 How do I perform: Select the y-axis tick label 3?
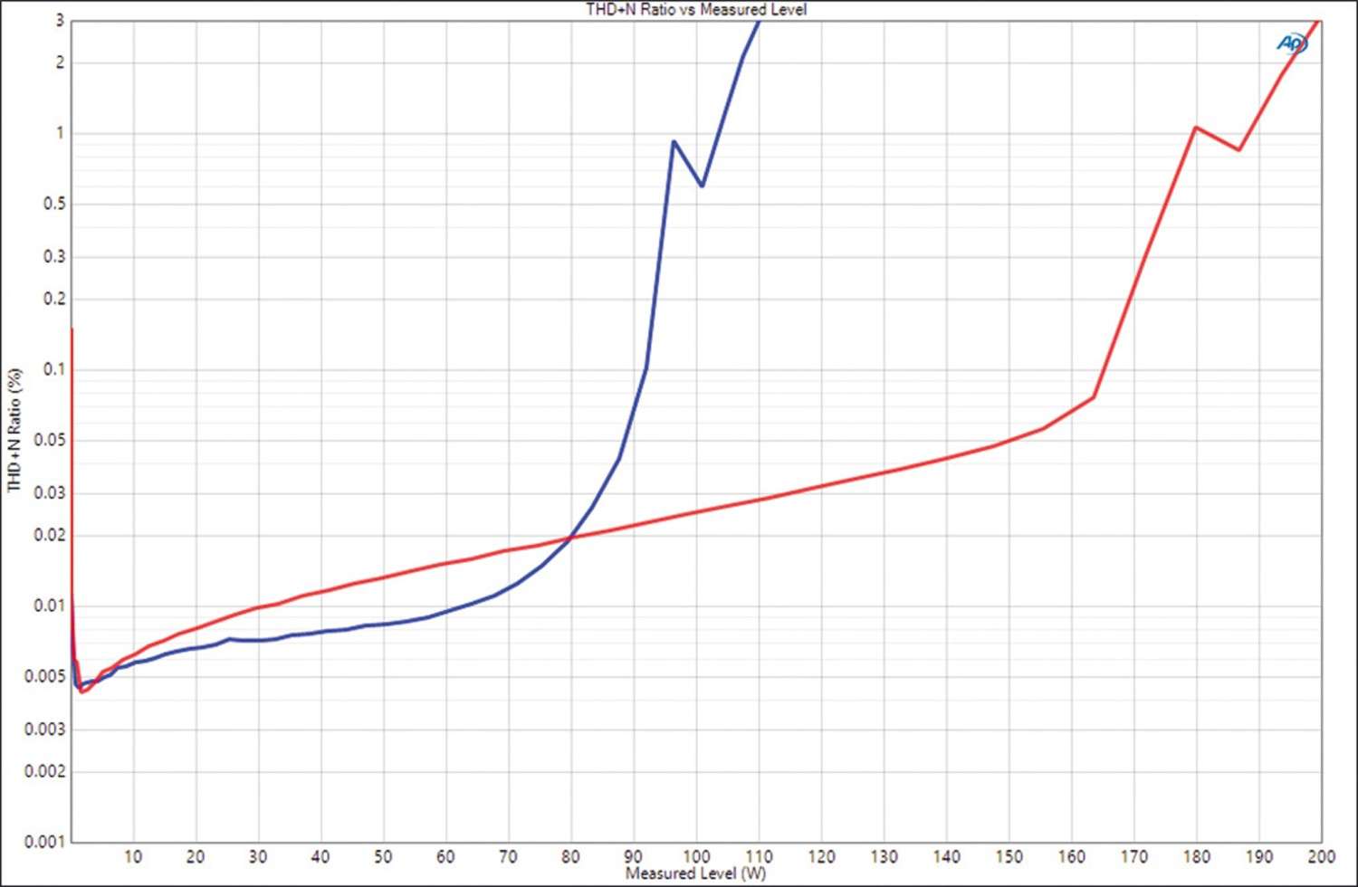(60, 20)
